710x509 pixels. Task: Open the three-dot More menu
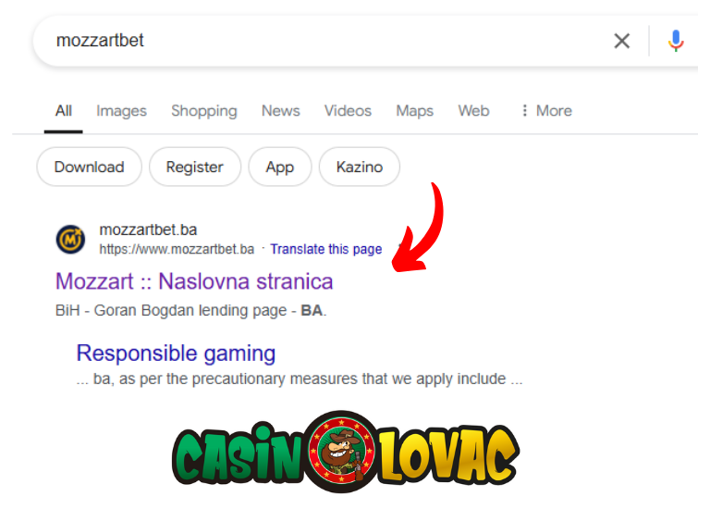(x=546, y=111)
